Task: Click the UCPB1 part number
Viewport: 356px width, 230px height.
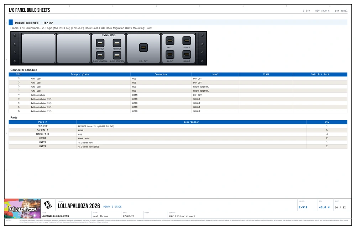Action: [42, 138]
